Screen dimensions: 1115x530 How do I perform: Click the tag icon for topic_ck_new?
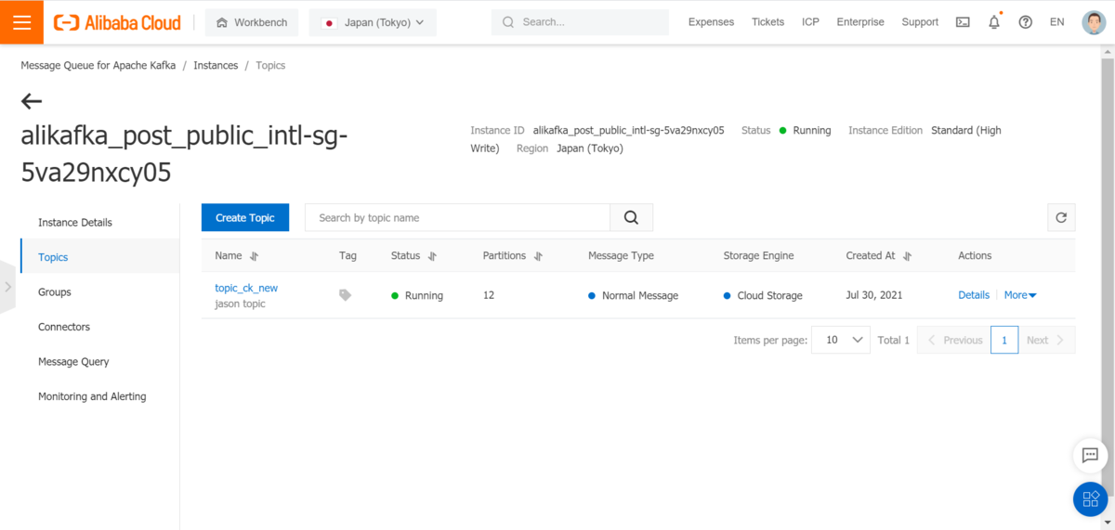click(x=346, y=295)
